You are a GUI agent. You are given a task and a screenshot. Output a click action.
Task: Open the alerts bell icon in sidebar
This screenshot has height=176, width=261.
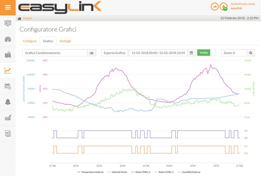tap(7, 102)
